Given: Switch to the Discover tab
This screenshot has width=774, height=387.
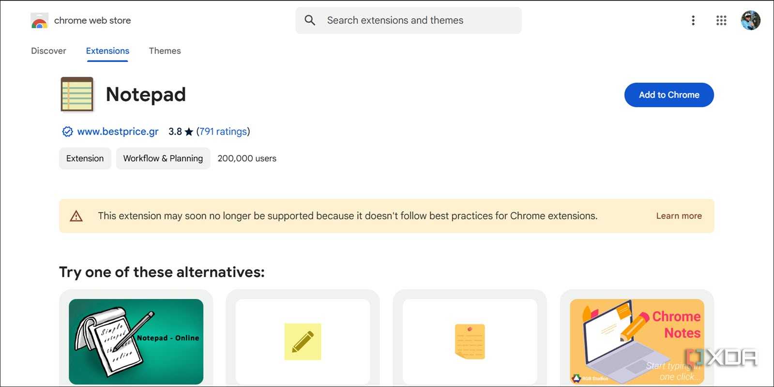Looking at the screenshot, I should coord(48,51).
